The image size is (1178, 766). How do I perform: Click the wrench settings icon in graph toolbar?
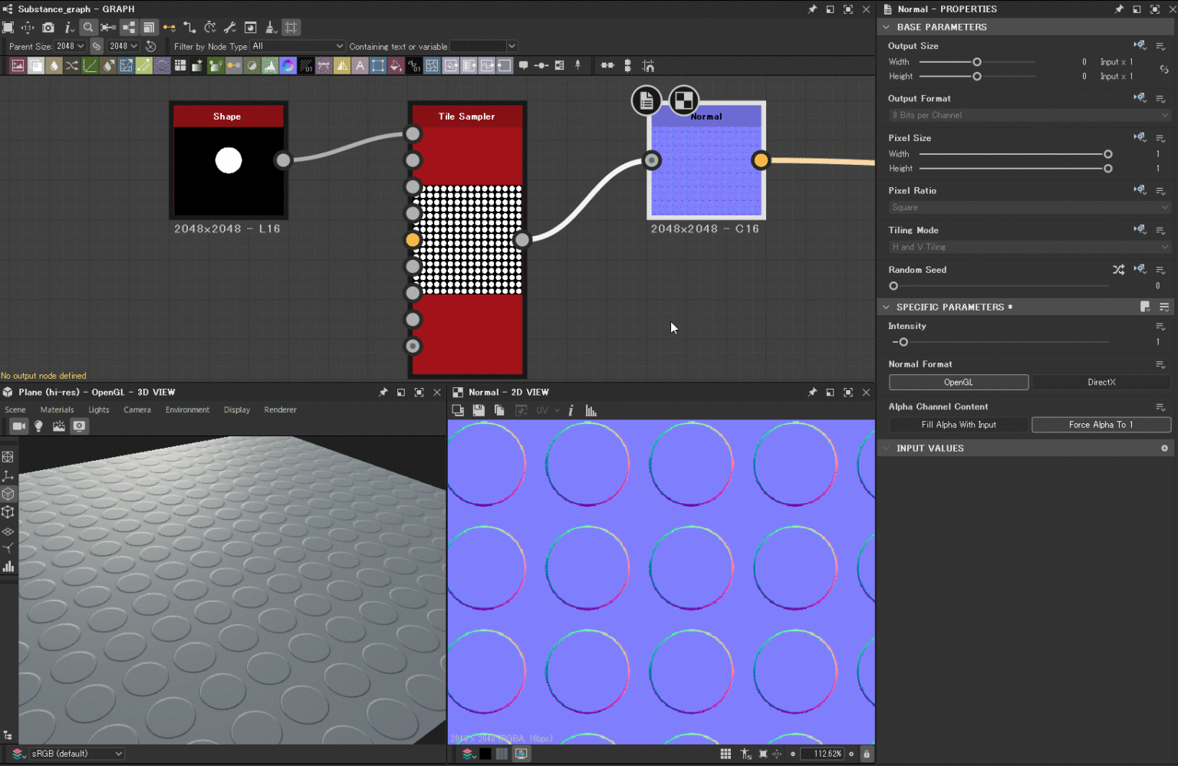(x=229, y=27)
